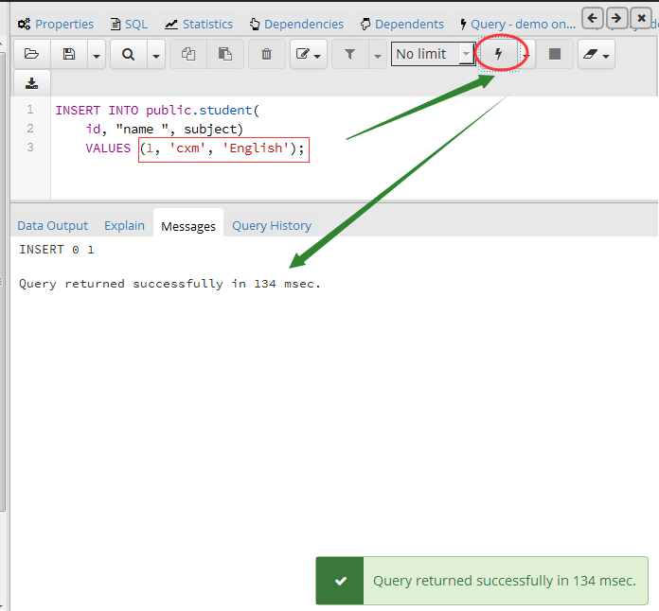The image size is (659, 611).
Task: Click line 1 INSERT INTO statement text
Action: (x=157, y=110)
